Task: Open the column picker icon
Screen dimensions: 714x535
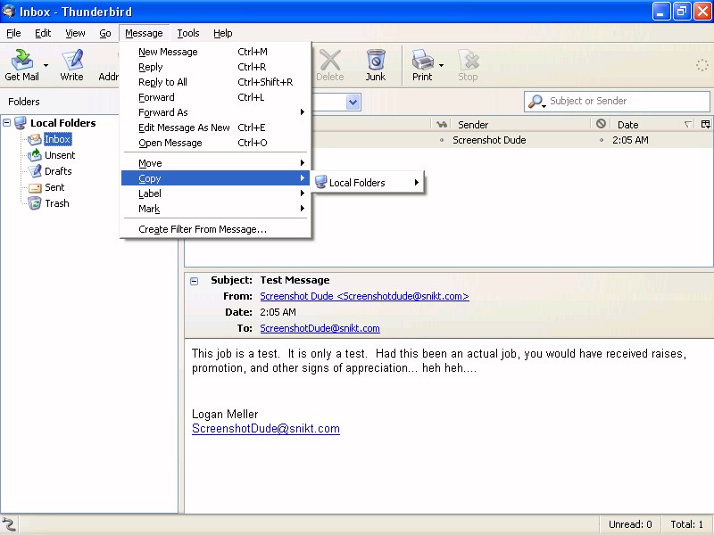Action: [705, 124]
